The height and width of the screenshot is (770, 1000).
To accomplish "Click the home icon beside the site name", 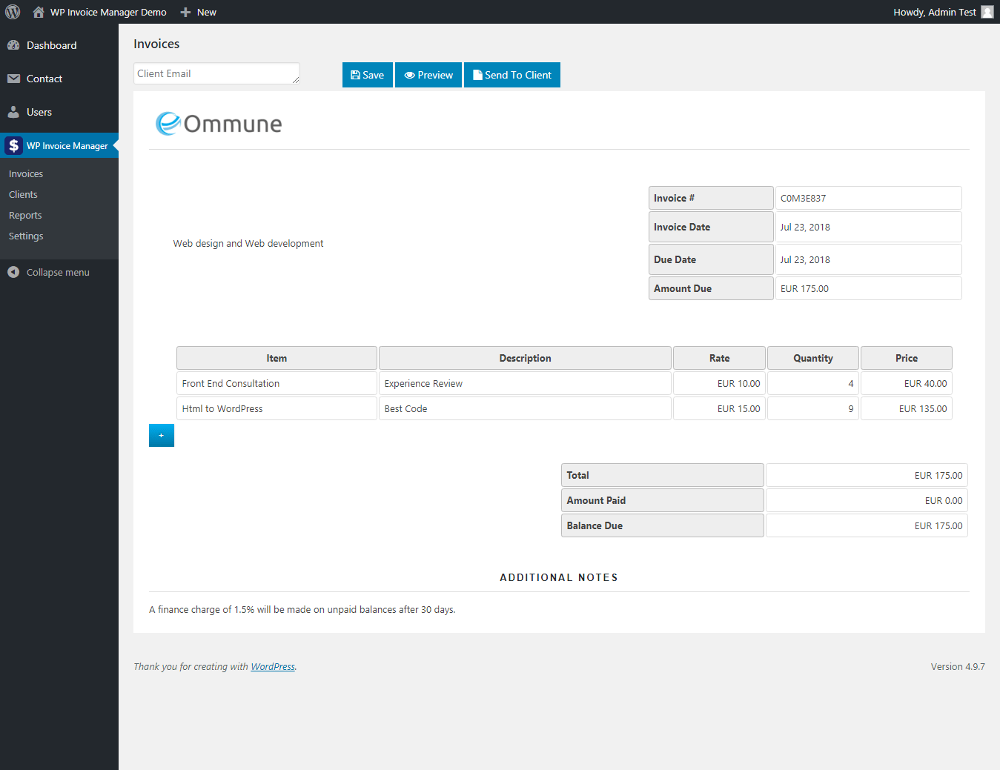I will (x=39, y=12).
